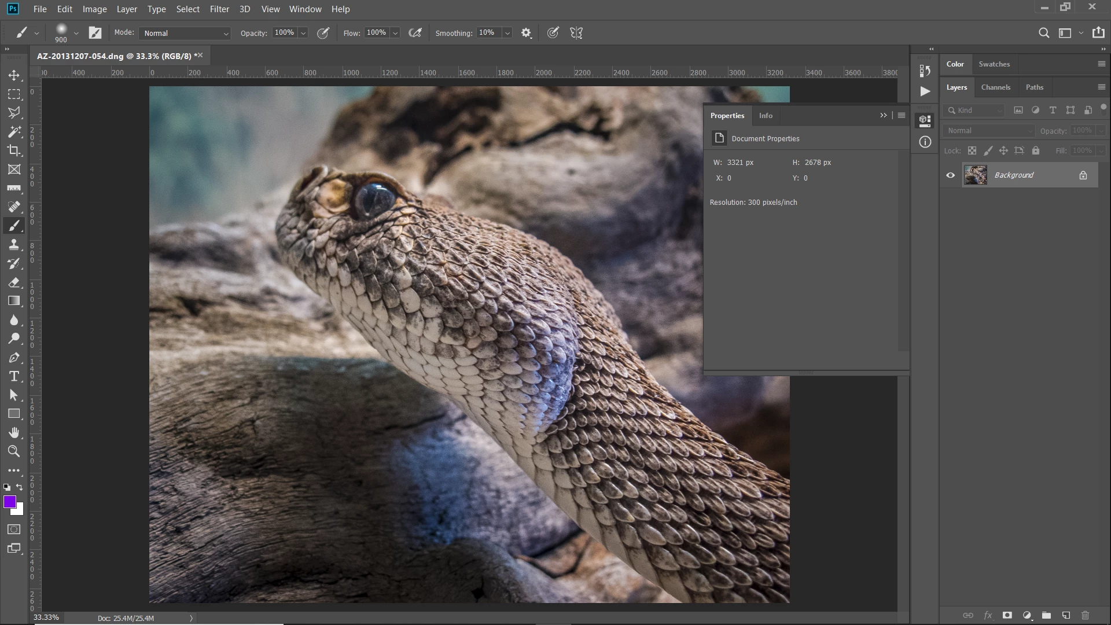Create new layer icon in Layers panel
The height and width of the screenshot is (625, 1111).
click(1066, 615)
